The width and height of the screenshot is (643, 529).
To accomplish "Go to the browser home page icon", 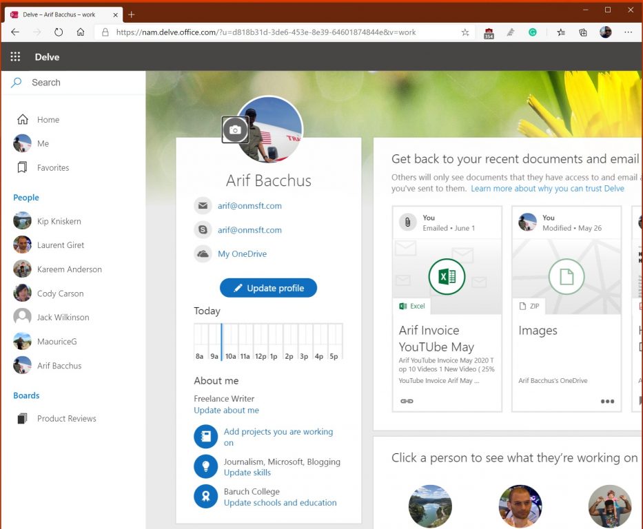I will (x=81, y=32).
